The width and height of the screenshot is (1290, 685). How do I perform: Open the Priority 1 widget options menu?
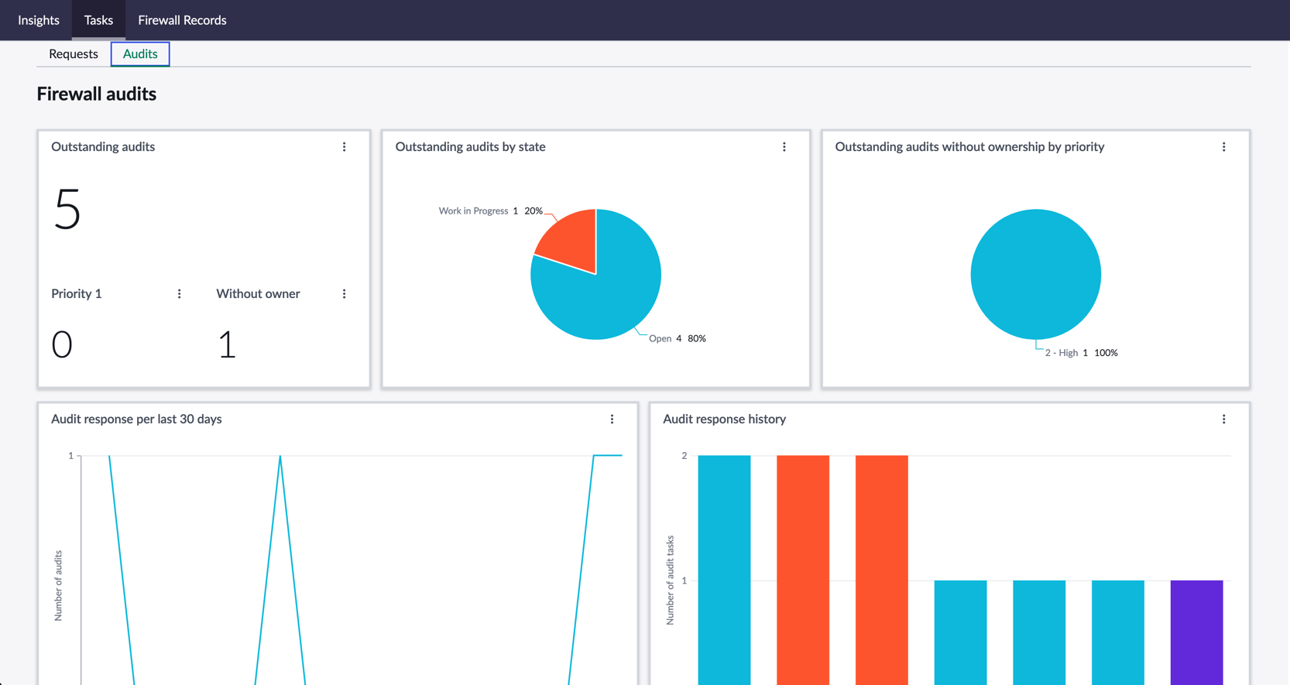180,294
